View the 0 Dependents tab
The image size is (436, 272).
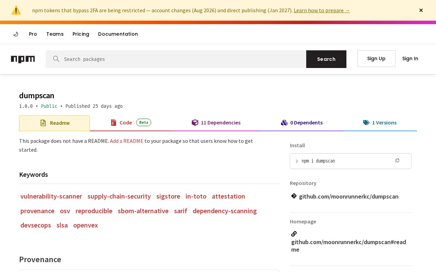point(302,123)
